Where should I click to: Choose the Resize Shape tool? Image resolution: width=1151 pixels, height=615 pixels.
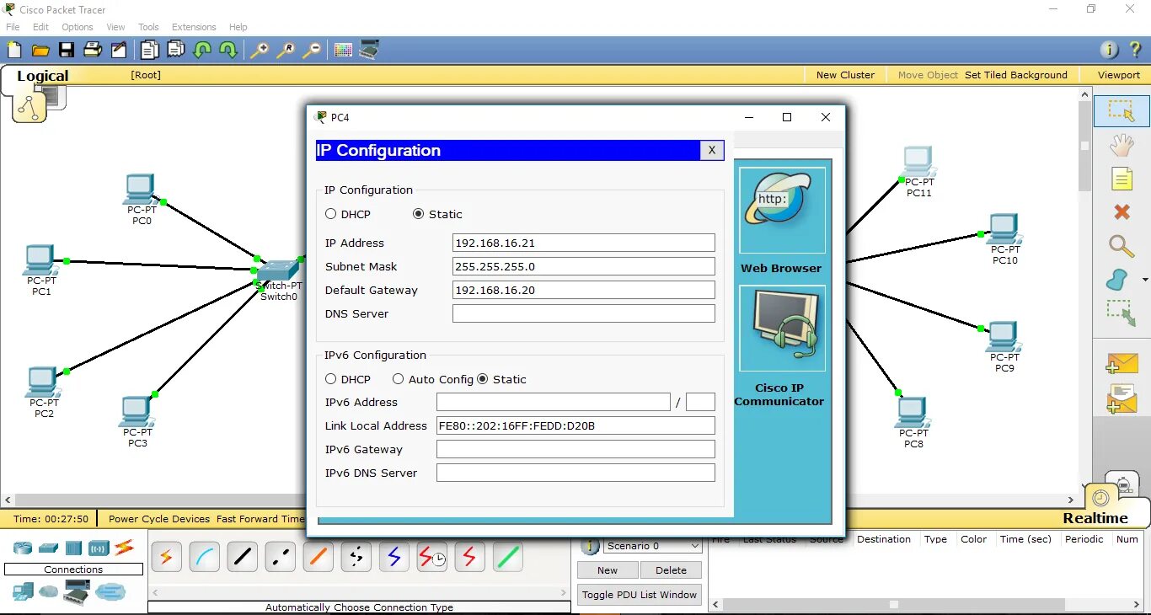[x=1122, y=313]
